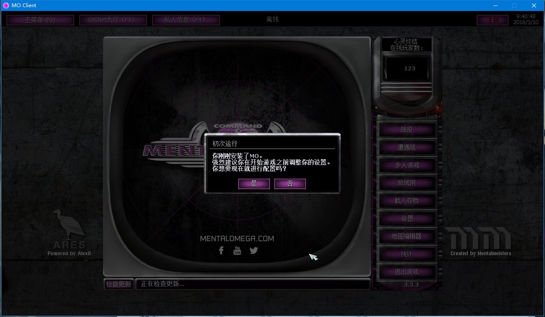545x317 pixels.
Task: Click the online player count 123
Action: (409, 68)
